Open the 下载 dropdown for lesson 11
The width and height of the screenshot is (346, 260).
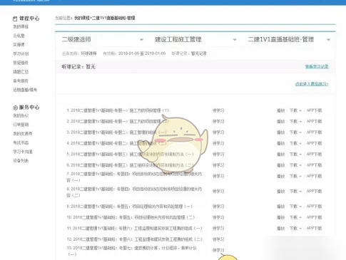click(295, 229)
